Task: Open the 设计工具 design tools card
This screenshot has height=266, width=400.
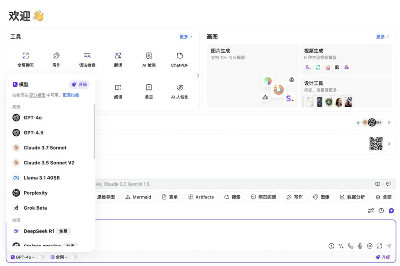Action: (346, 92)
